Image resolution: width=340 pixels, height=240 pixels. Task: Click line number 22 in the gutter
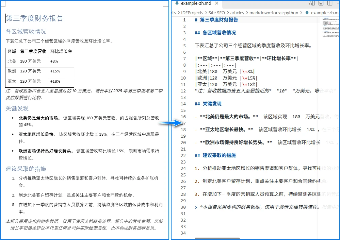click(x=183, y=155)
